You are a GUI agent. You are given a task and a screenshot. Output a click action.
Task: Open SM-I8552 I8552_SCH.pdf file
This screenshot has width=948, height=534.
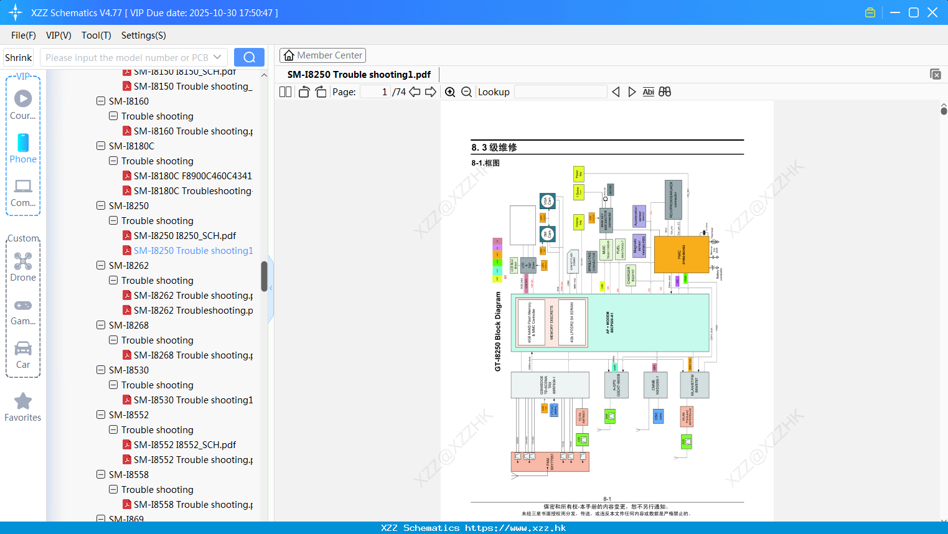click(x=185, y=444)
